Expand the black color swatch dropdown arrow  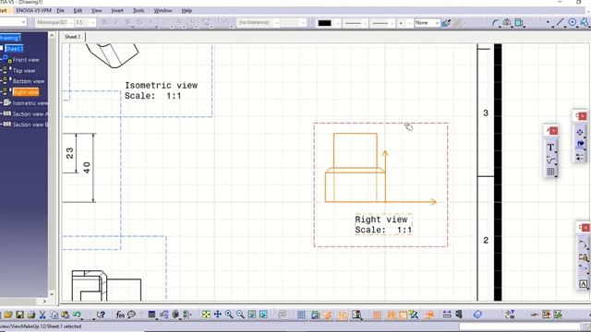point(337,23)
